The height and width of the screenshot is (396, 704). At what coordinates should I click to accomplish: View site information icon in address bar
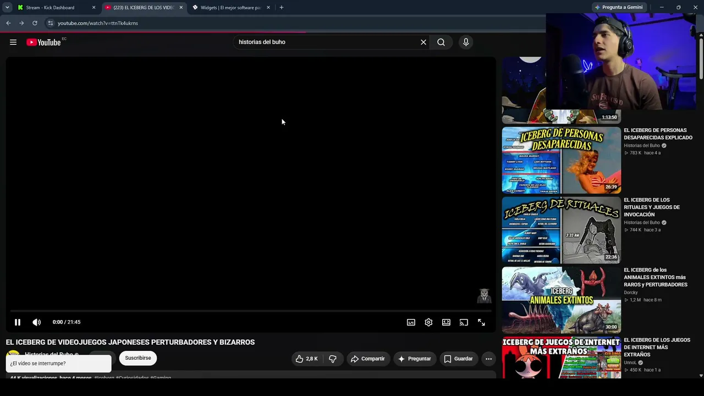50,23
